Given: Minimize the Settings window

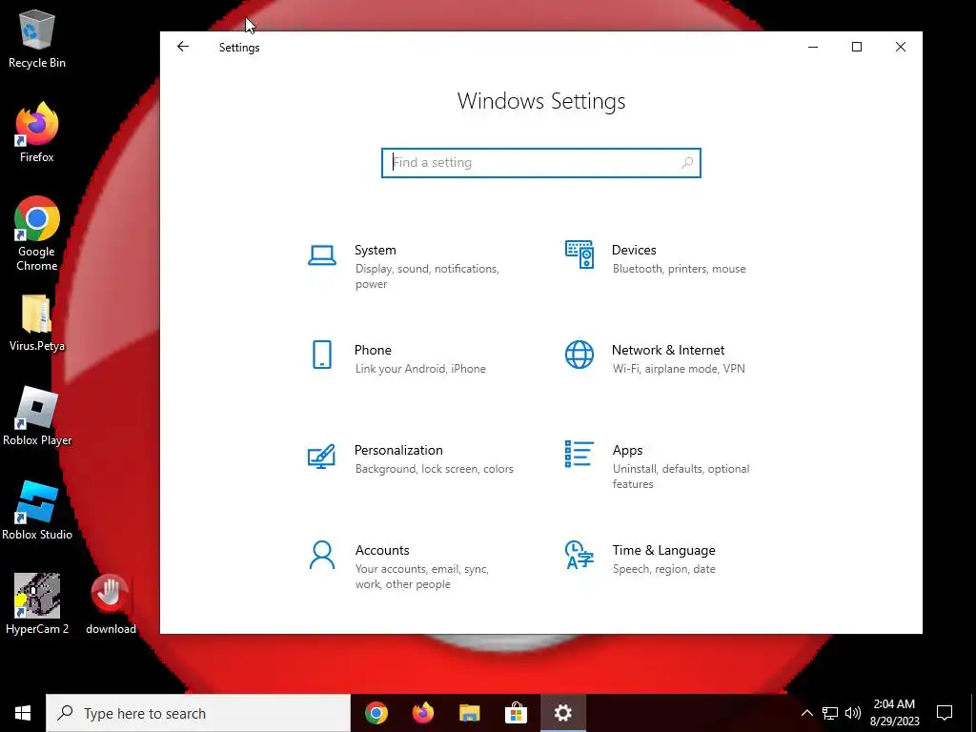Looking at the screenshot, I should (x=813, y=47).
